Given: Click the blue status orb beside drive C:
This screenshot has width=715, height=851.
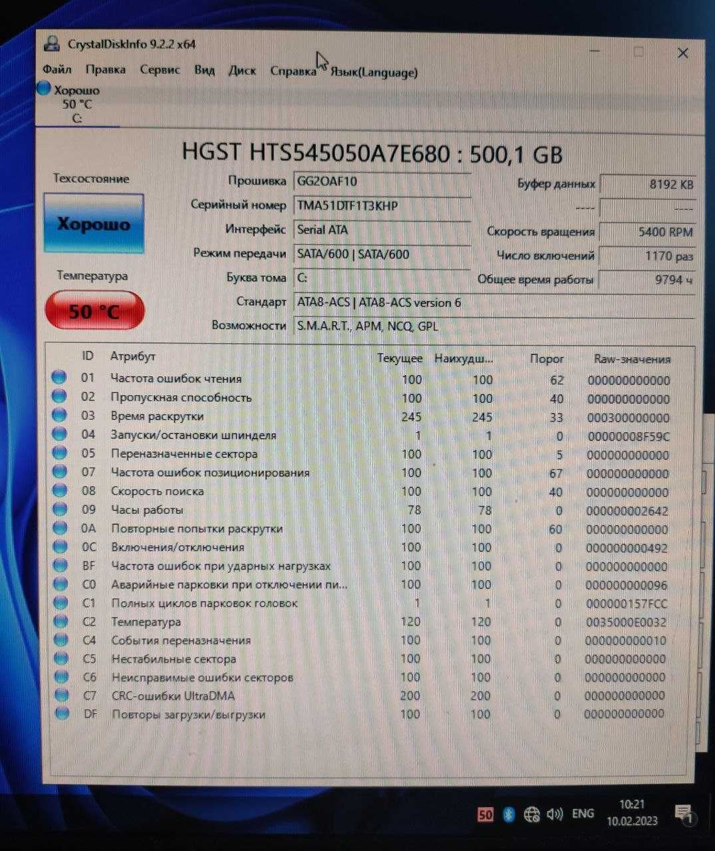Looking at the screenshot, I should point(44,88).
